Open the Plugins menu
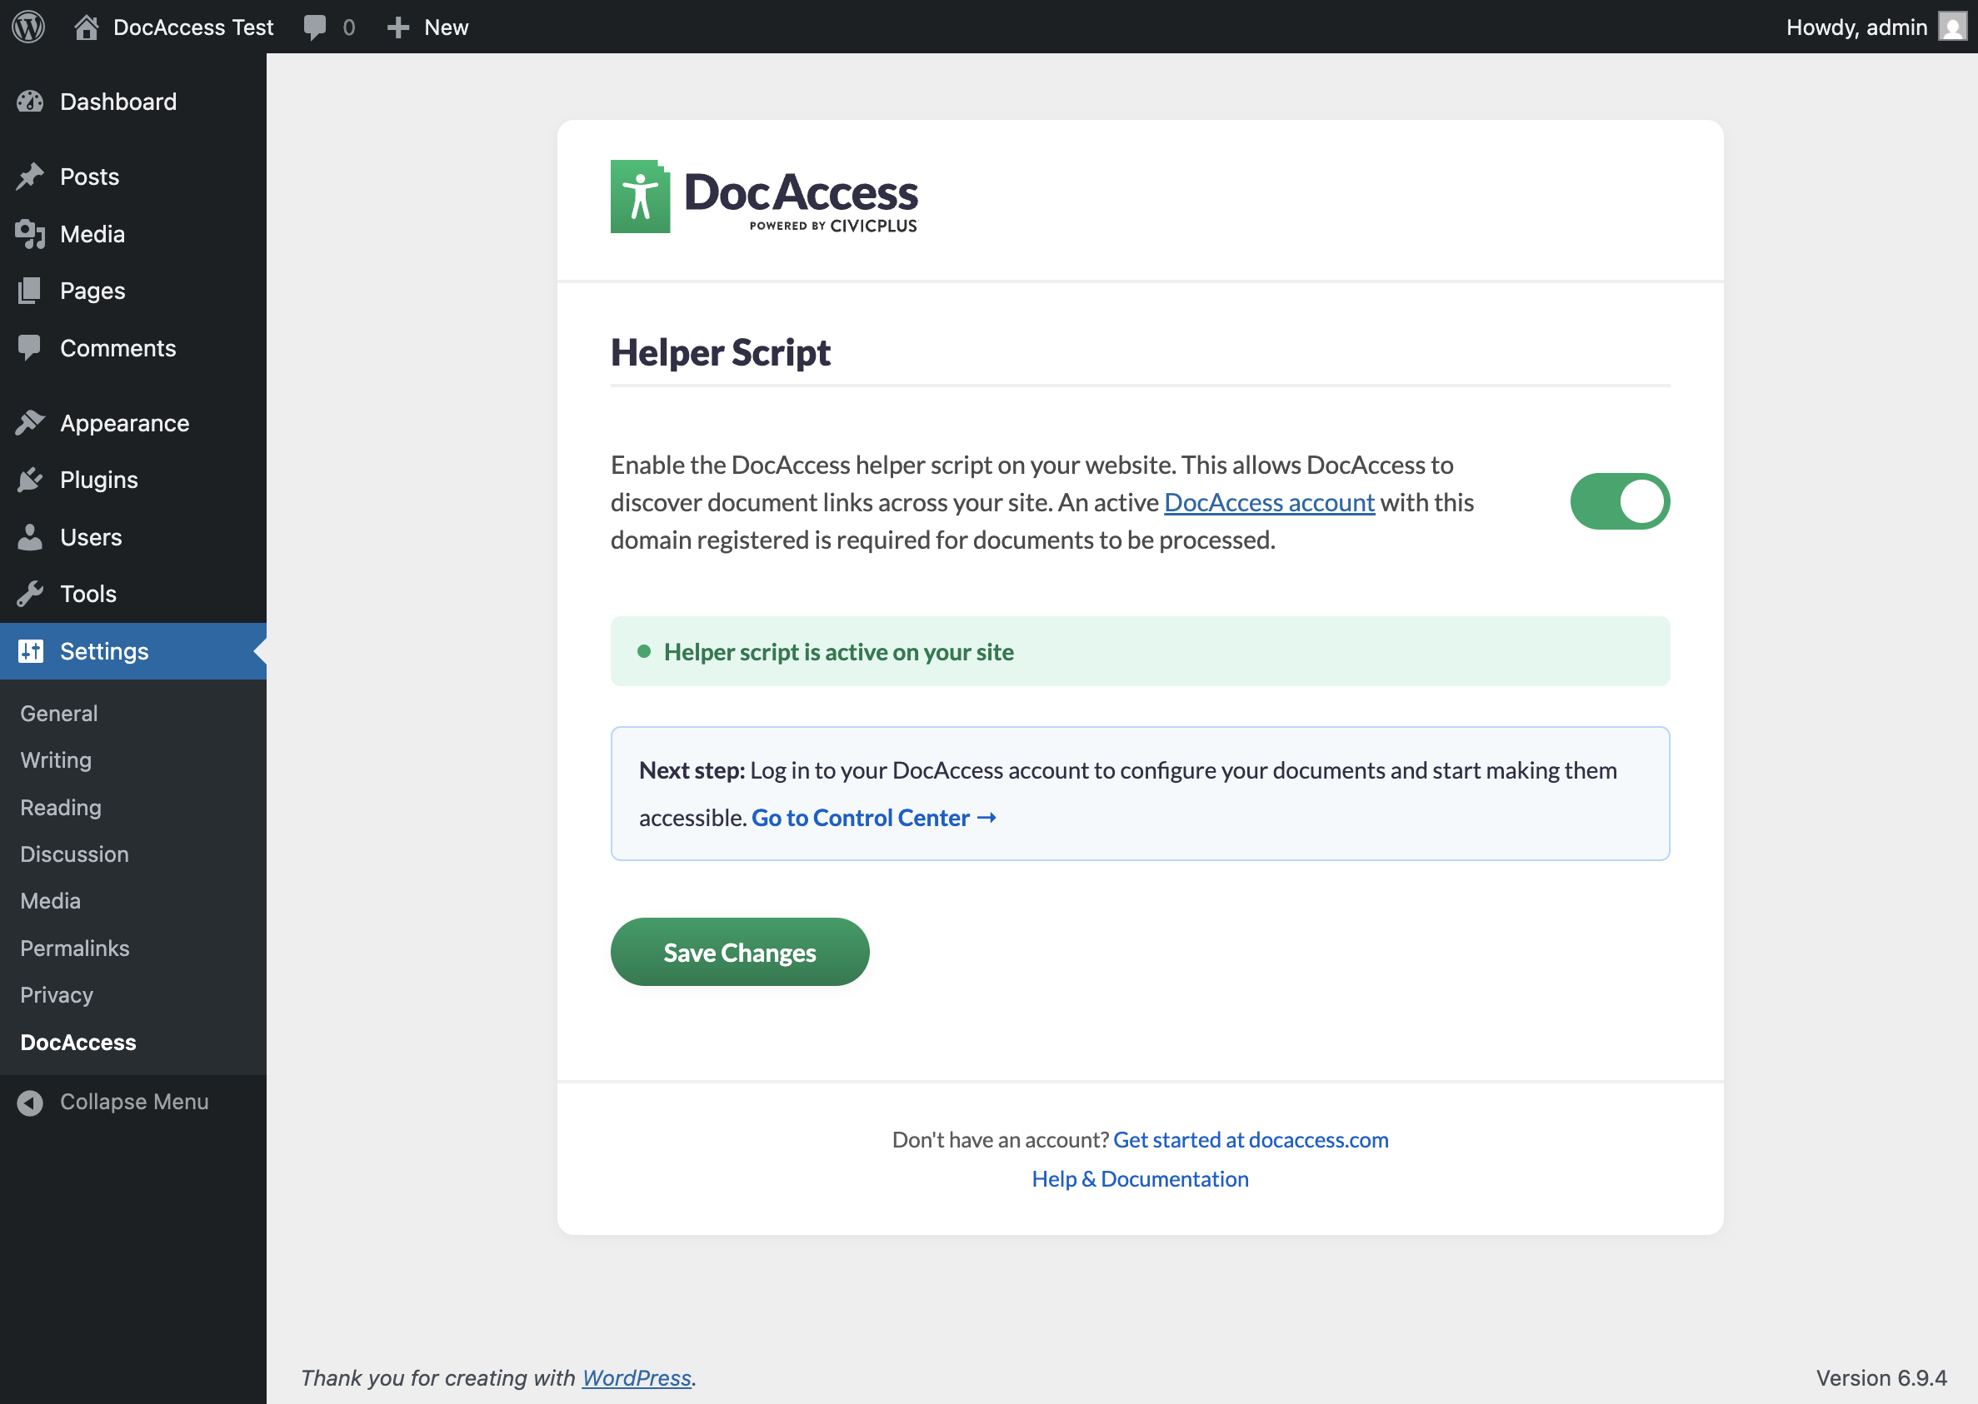The image size is (1978, 1404). click(x=99, y=480)
